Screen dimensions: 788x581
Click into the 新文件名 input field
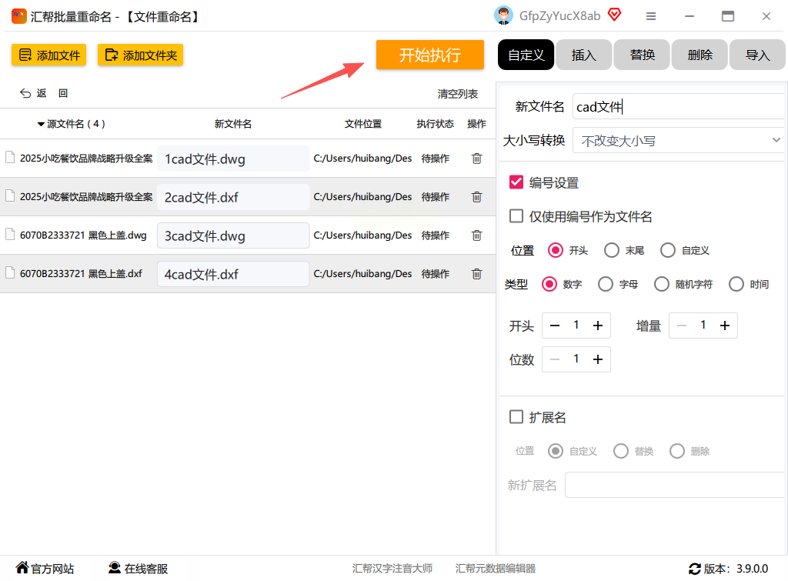point(677,107)
